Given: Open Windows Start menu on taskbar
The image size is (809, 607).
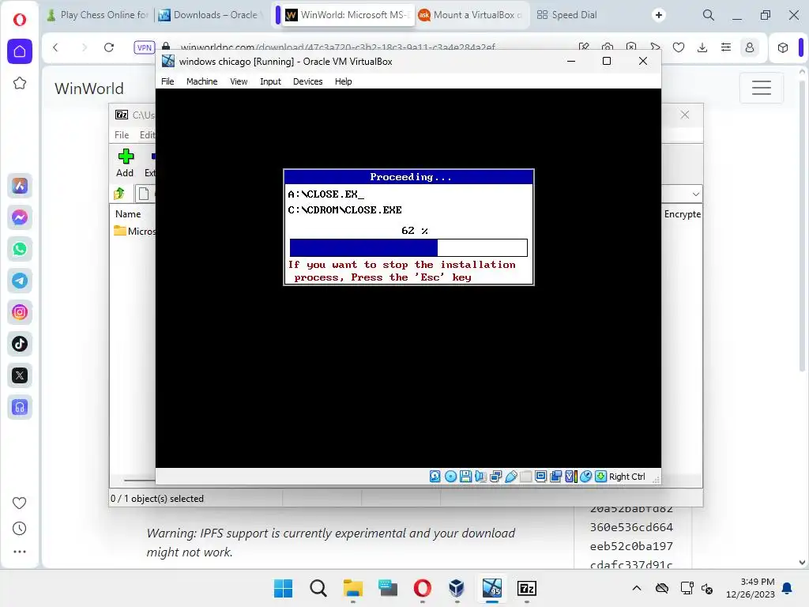Looking at the screenshot, I should click(x=283, y=588).
